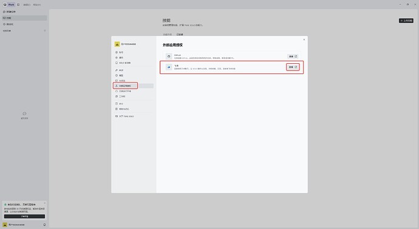419x229 pixels.
Task: Click the dark button in the promo card
Action: coord(24,216)
